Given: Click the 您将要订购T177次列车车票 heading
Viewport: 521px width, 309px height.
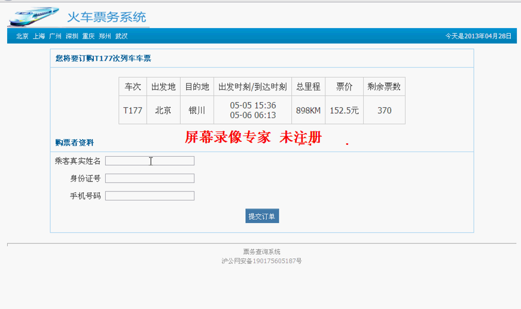Looking at the screenshot, I should coord(103,58).
